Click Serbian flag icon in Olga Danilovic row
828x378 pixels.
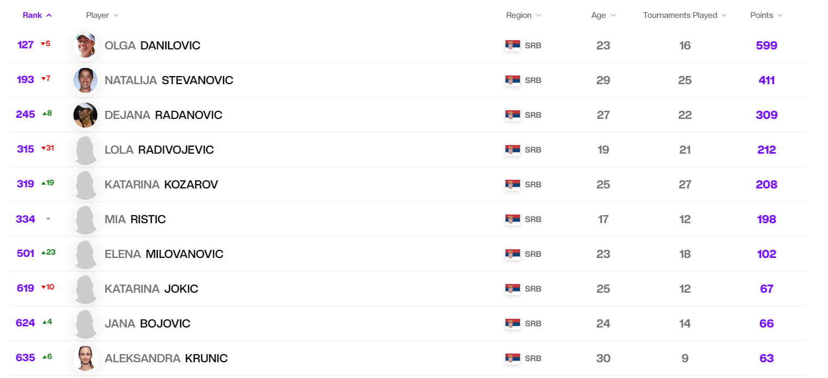point(512,46)
